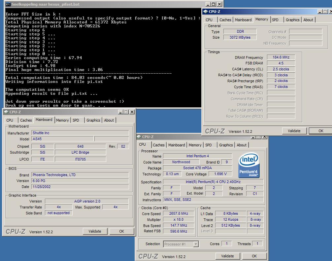Click the Core Speed 2657.8 MHz value
Image resolution: width=332 pixels, height=261 pixels.
coord(179,213)
